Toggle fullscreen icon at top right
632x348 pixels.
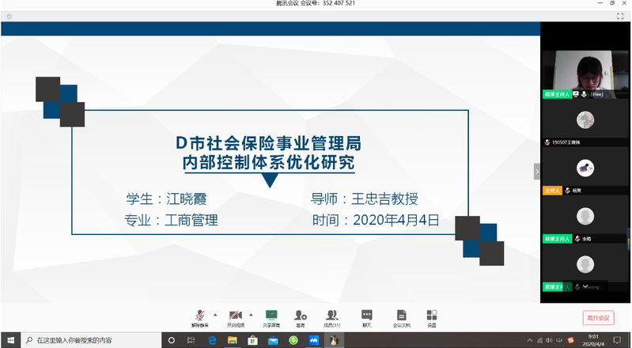click(619, 16)
